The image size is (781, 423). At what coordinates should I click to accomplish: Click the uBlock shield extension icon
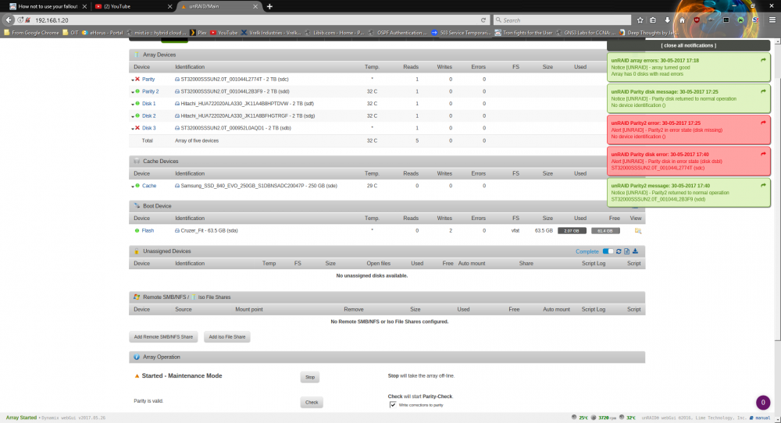(x=697, y=20)
